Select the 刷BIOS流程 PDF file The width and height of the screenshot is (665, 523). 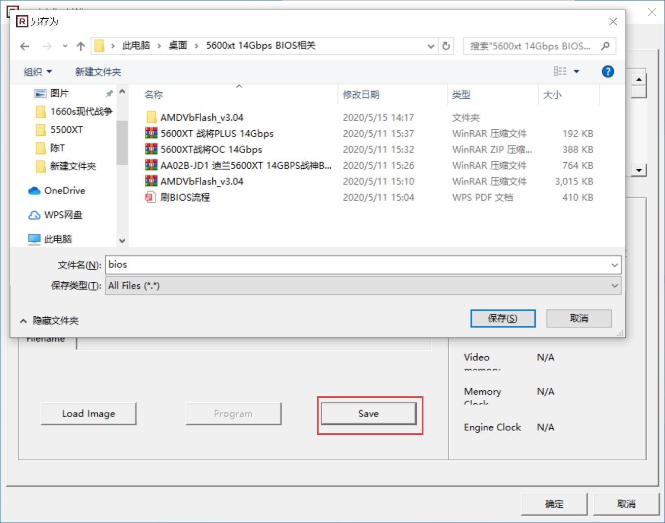click(185, 198)
